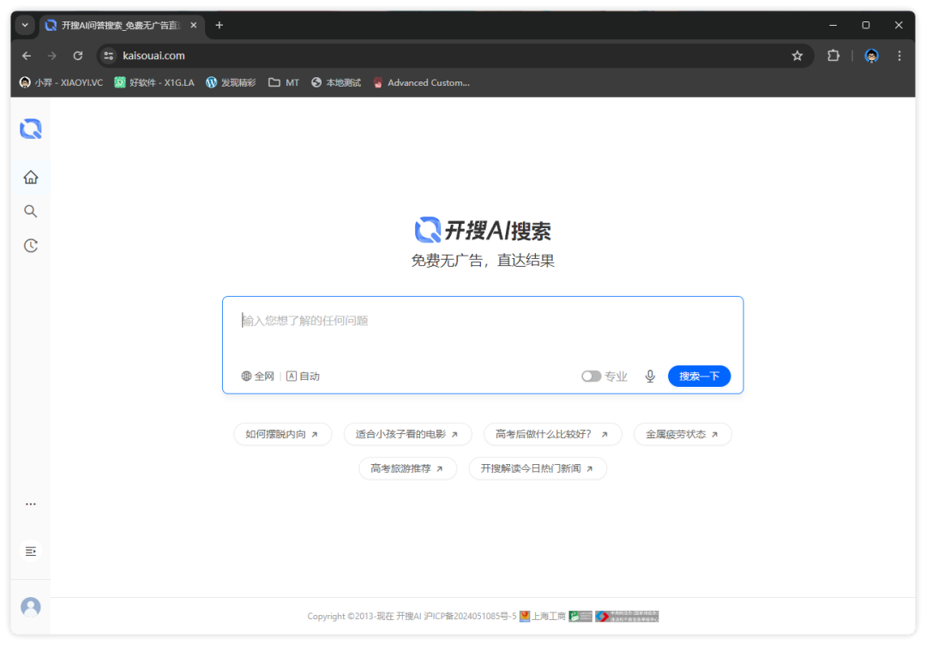Click the 开搜AI搜索 main logo
This screenshot has height=645, width=926.
click(483, 231)
